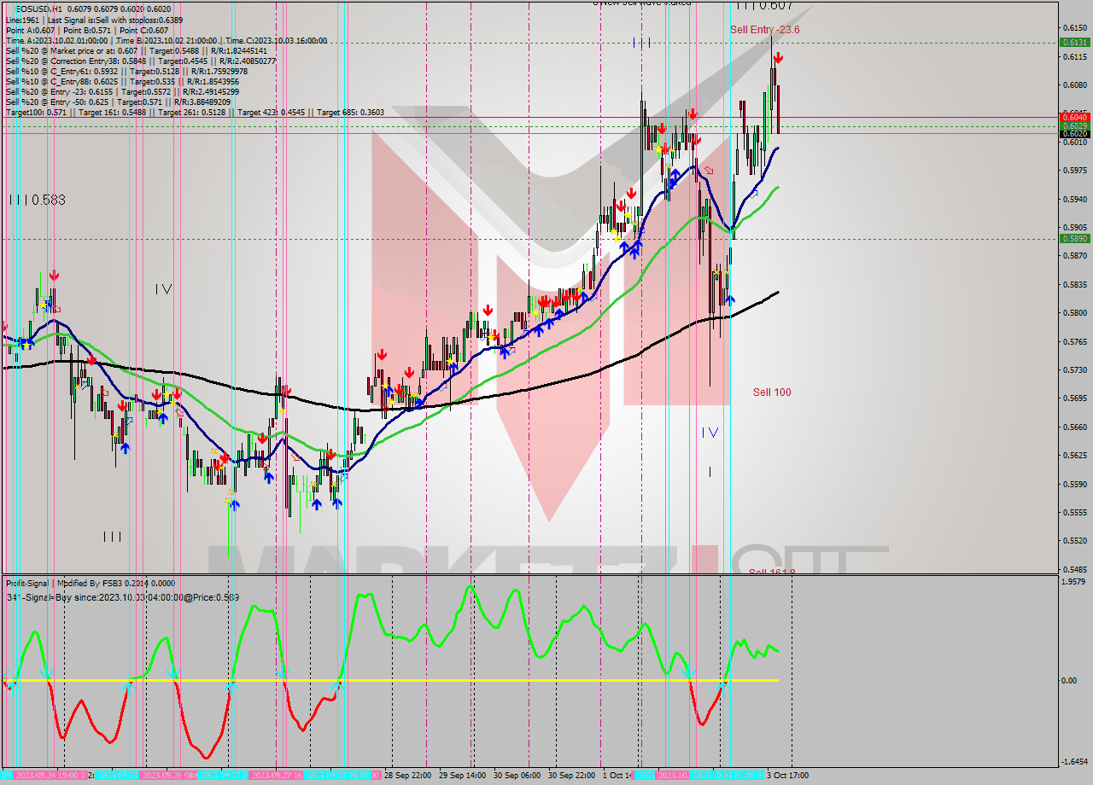Click the green 0.5890 price tag
This screenshot has height=785, width=1093.
(x=1074, y=239)
